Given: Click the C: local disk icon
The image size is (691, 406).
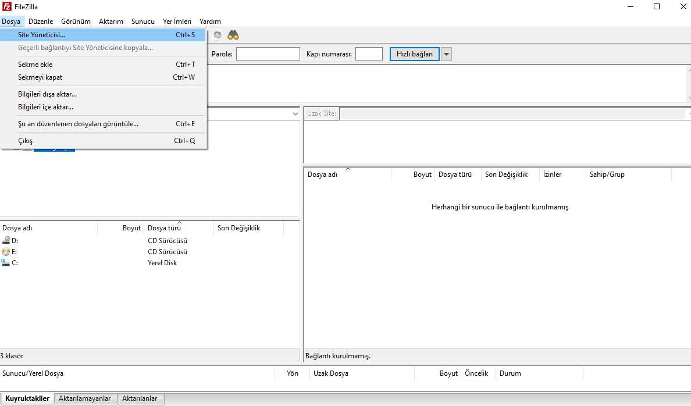Looking at the screenshot, I should pos(6,263).
